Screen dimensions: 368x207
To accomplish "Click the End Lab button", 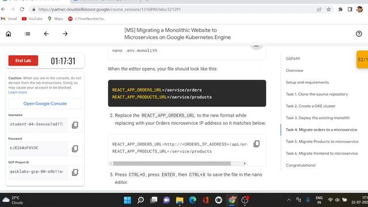I will tap(23, 60).
